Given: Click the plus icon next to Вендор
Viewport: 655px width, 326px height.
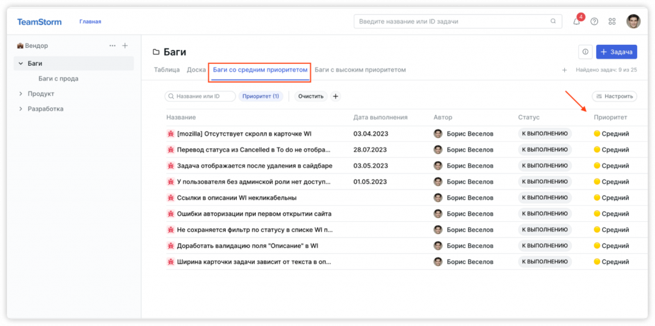Looking at the screenshot, I should [x=125, y=46].
